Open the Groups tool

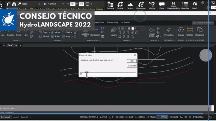181,32
